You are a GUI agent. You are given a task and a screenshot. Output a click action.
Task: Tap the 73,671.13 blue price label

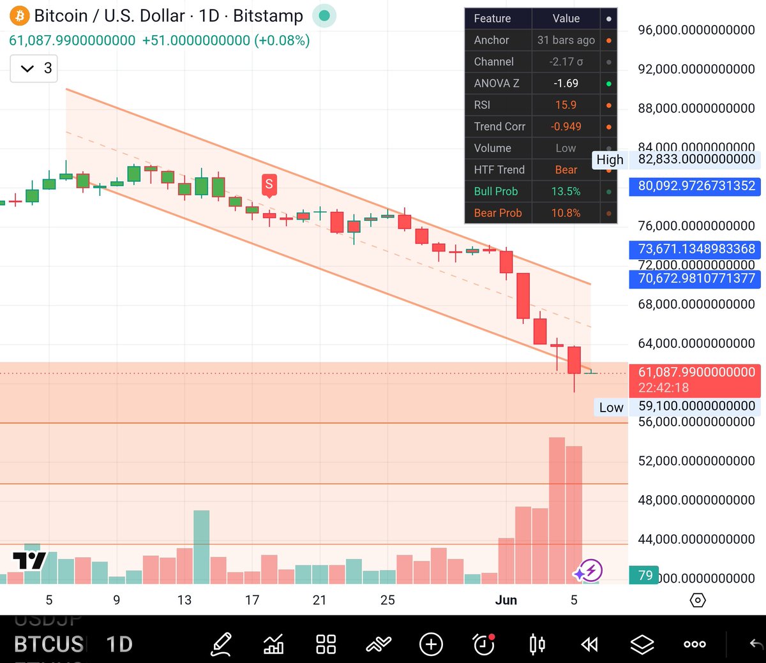[696, 249]
